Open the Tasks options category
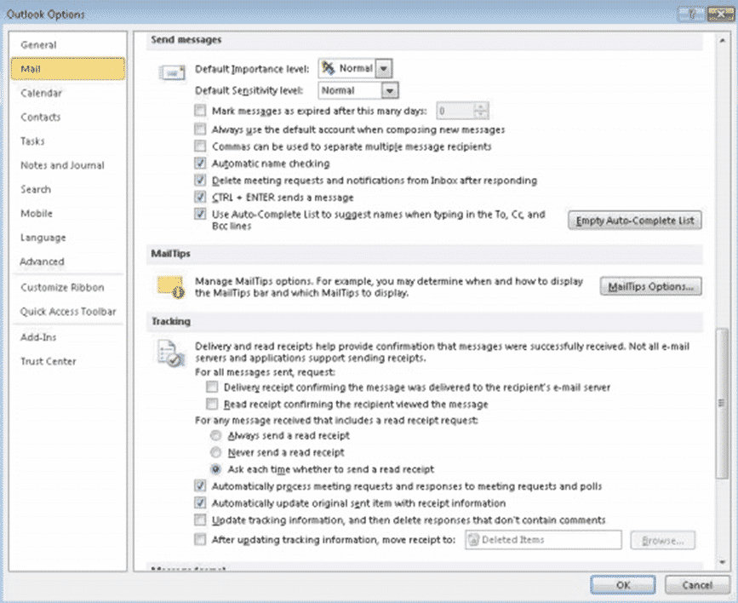The image size is (738, 603). click(68, 141)
